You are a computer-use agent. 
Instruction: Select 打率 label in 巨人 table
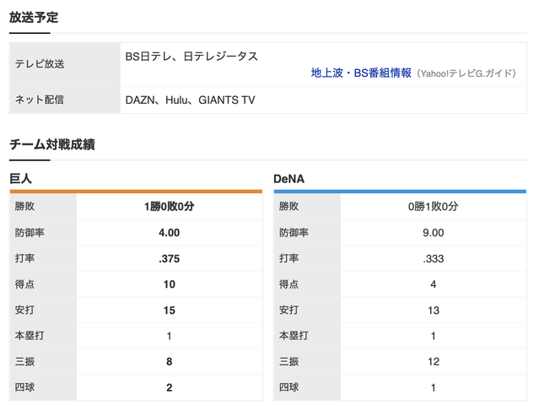coord(24,258)
